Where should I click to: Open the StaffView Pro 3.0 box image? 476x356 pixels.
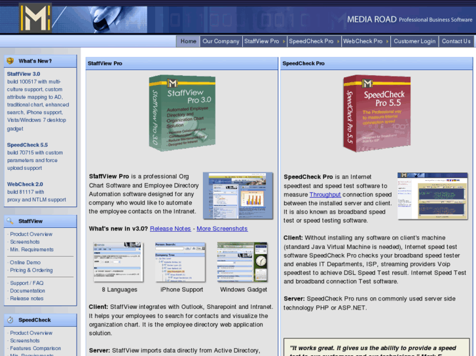(183, 113)
